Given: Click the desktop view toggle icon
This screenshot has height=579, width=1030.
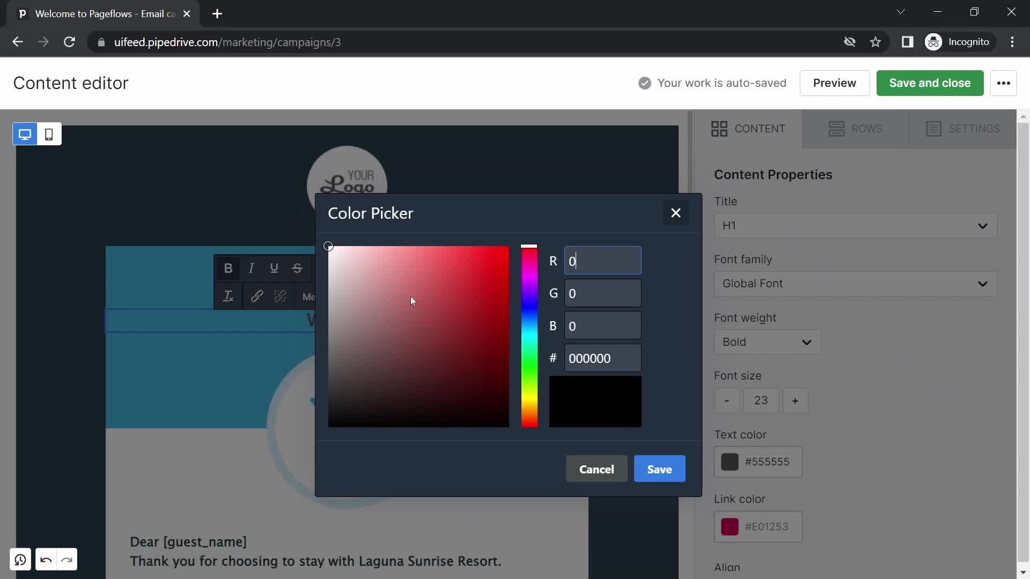Looking at the screenshot, I should pos(25,135).
